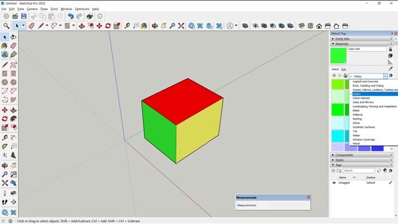Click the Undo arrow icon
Image resolution: width=398 pixels, height=224 pixels.
[x=70, y=16]
